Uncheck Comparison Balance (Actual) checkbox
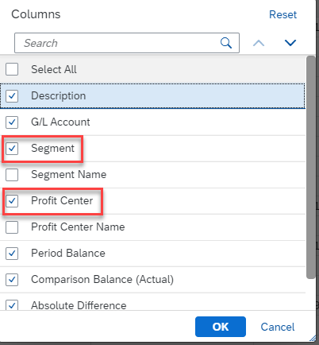This screenshot has width=319, height=345. click(12, 280)
